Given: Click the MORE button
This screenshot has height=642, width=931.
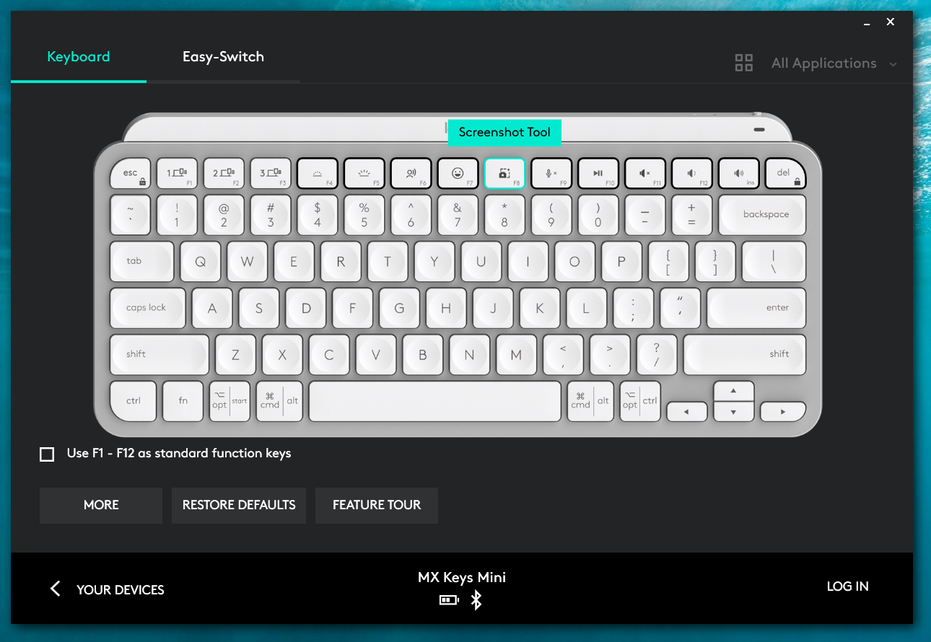Looking at the screenshot, I should tap(101, 505).
